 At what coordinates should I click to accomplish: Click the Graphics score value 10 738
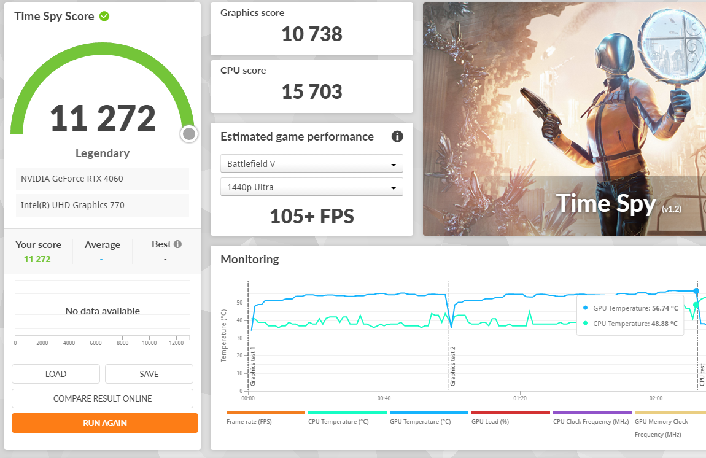coord(312,34)
